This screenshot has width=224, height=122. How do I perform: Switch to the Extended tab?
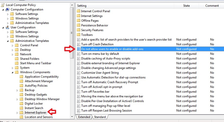click(84, 117)
